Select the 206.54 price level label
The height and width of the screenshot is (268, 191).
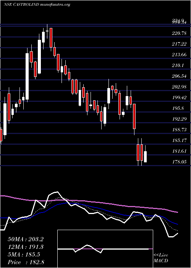pos(179,76)
